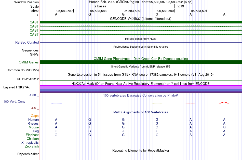The height and width of the screenshot is (160, 242).
Task: Click the orange "Gaps" label
Action: (x=35, y=116)
